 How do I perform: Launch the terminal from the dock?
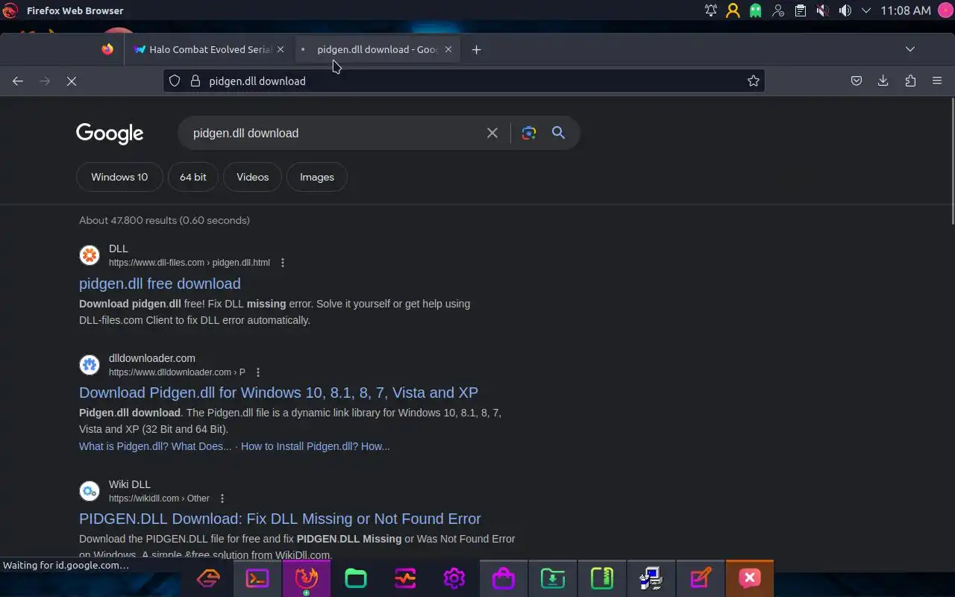pos(257,578)
